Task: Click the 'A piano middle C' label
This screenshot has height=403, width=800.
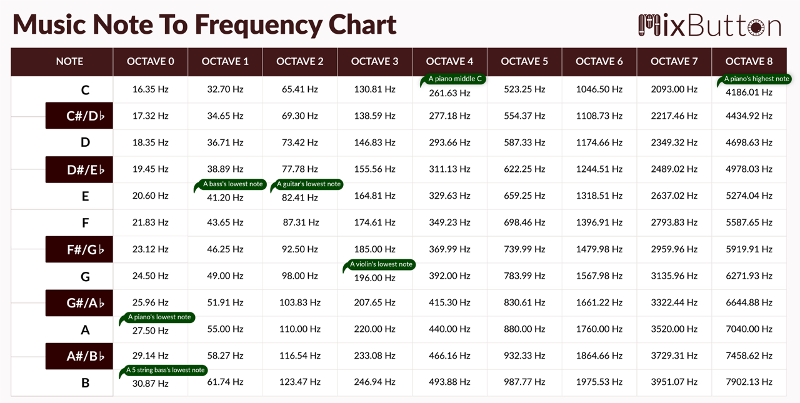Action: click(x=454, y=79)
